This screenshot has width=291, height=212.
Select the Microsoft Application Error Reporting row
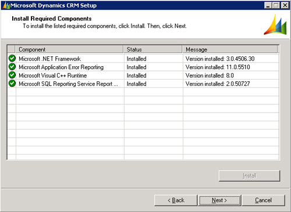point(143,67)
